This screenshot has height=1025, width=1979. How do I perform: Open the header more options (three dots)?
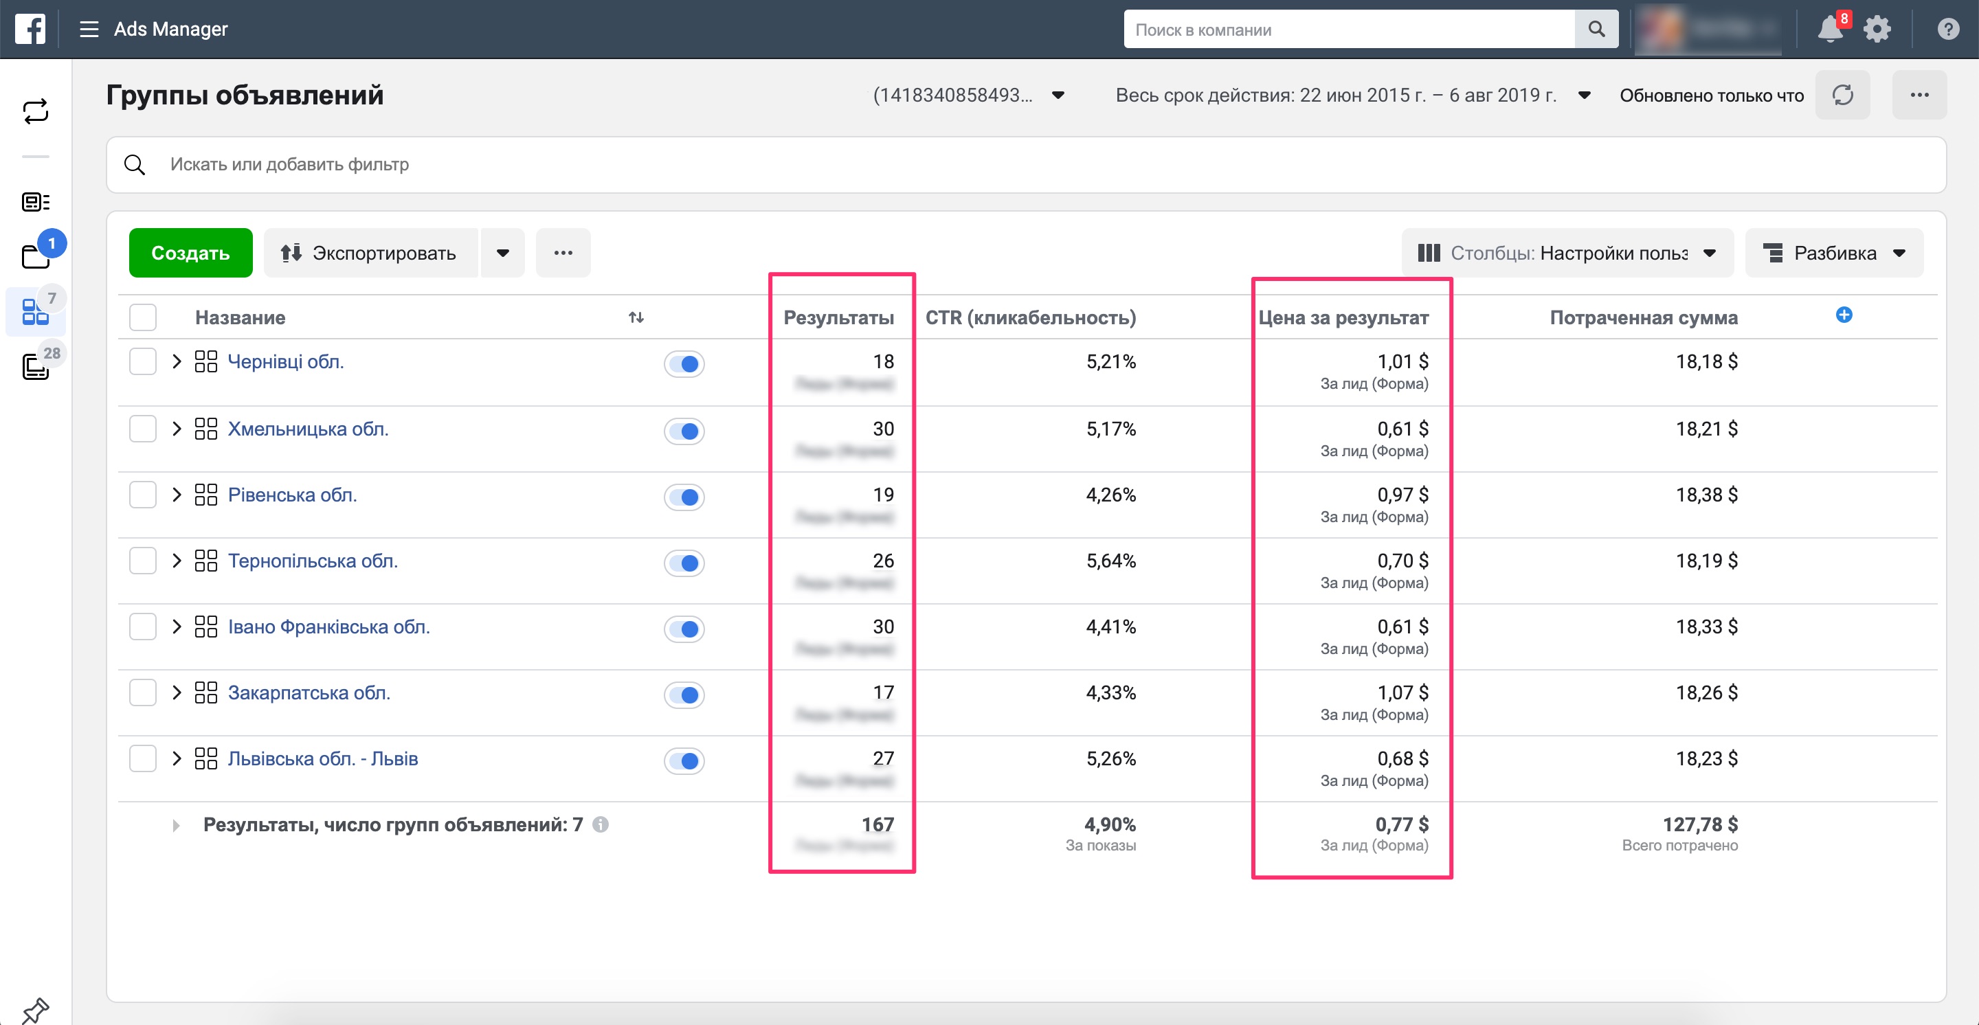tap(1919, 95)
